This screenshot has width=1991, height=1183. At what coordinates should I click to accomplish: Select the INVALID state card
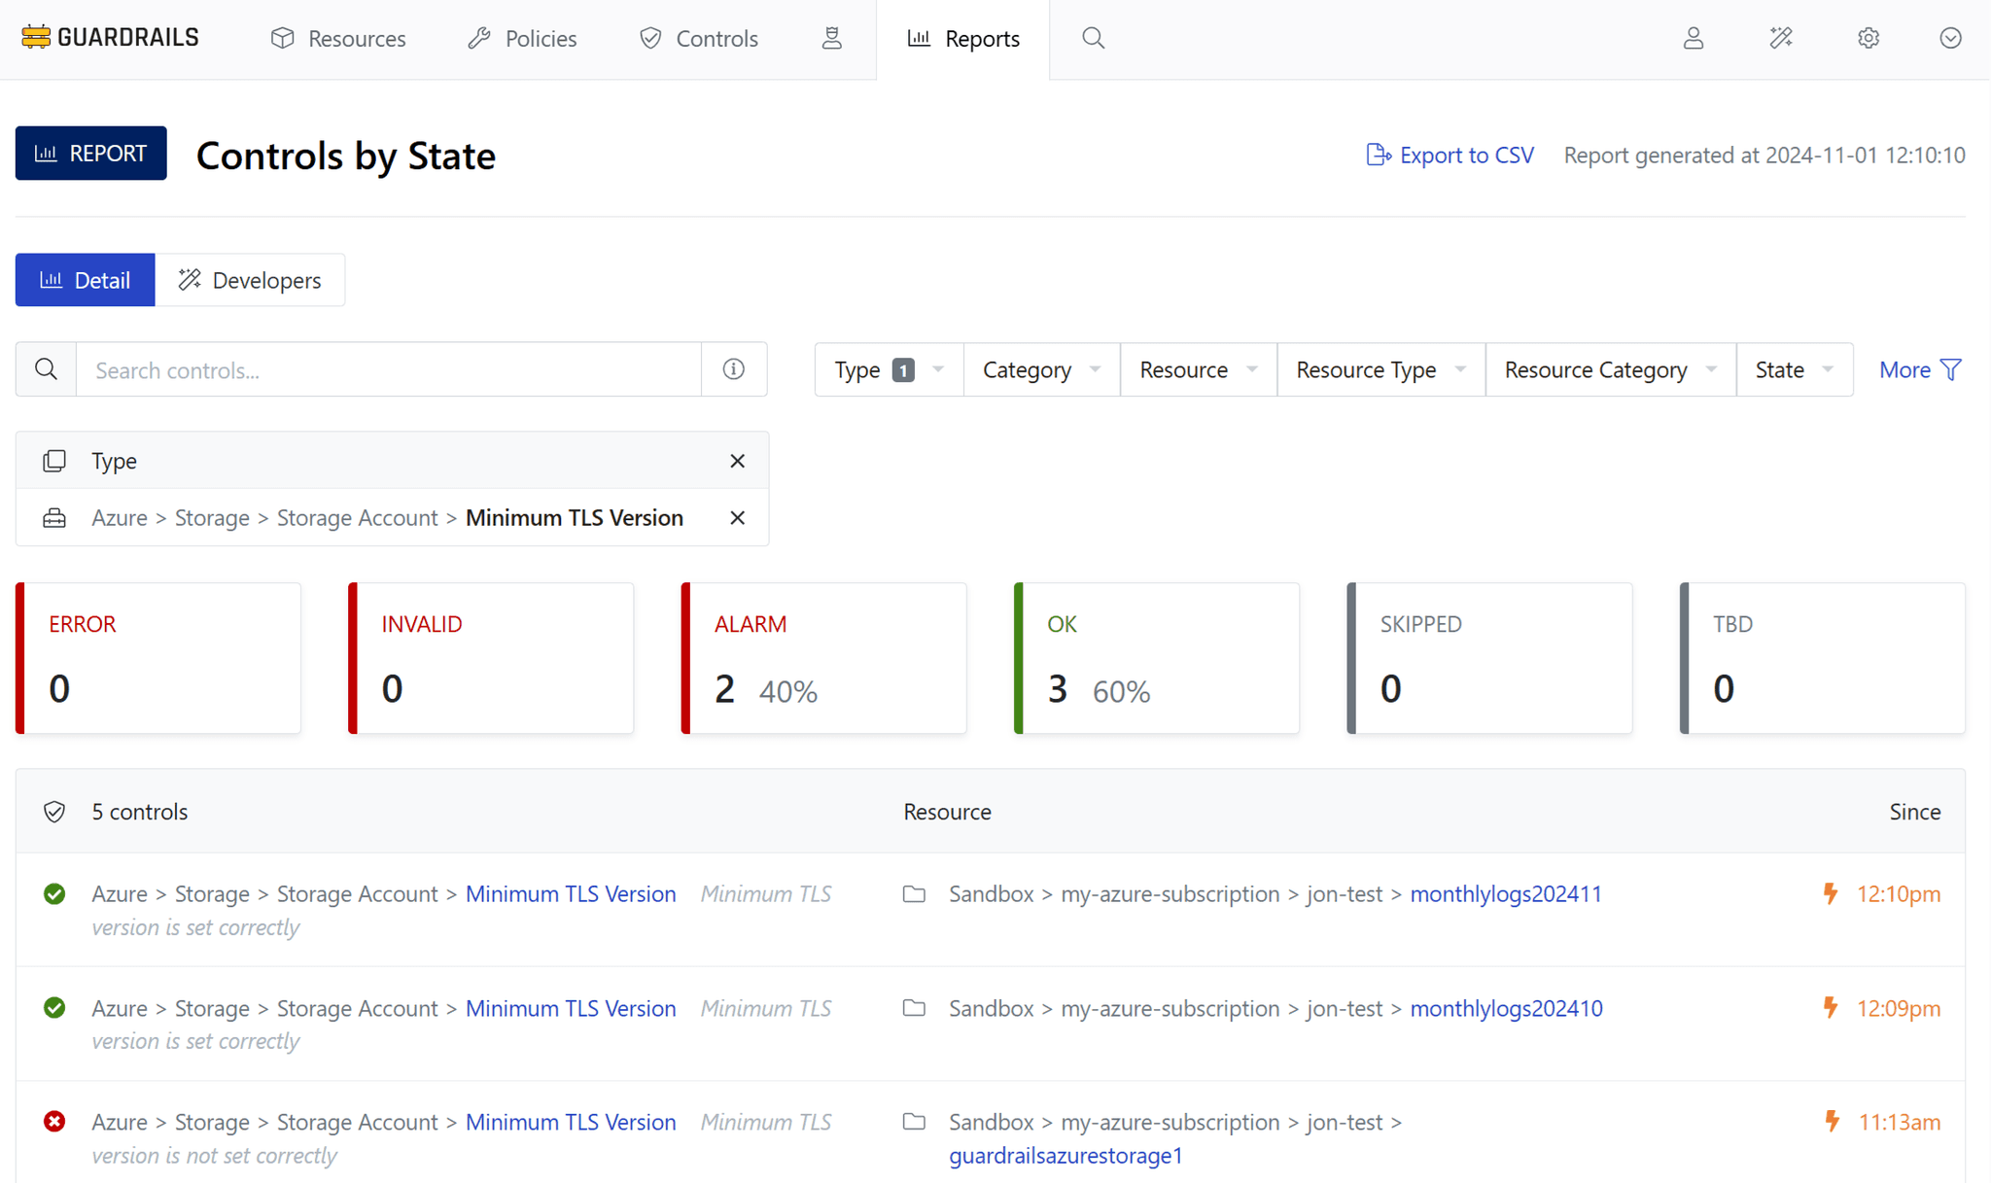[x=491, y=658]
